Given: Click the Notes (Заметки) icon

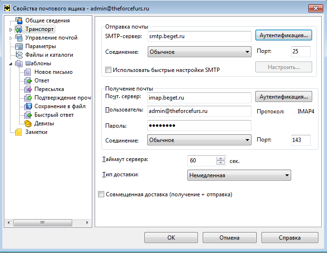Looking at the screenshot, I should (x=19, y=132).
